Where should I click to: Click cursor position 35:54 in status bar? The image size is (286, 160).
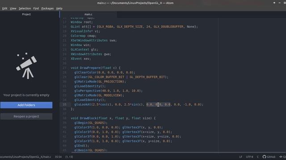coord(58,157)
